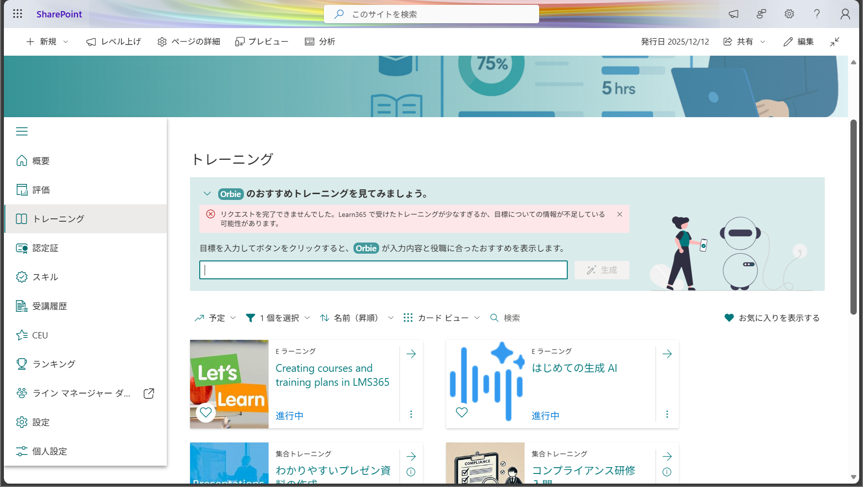Open the SharePoint home link
The image size is (863, 487).
59,14
